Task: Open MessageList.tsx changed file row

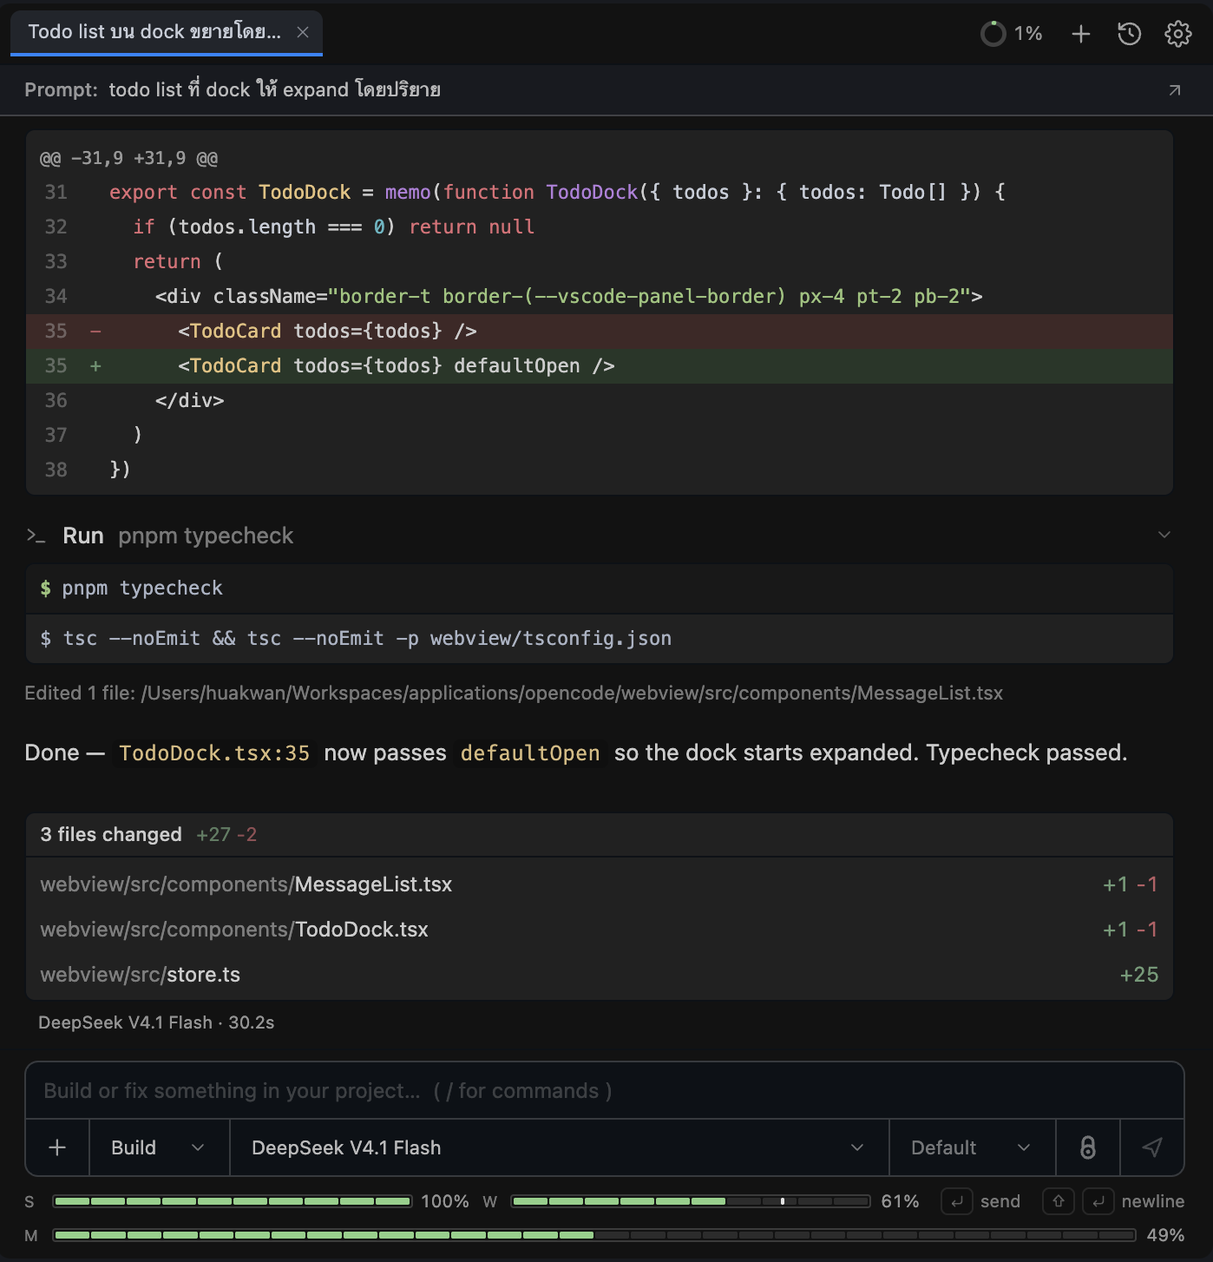Action: click(600, 884)
